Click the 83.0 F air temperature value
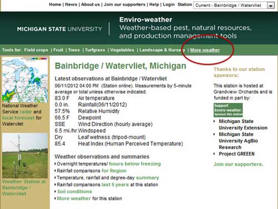Viewport: 278px width, 209px height. (62, 98)
